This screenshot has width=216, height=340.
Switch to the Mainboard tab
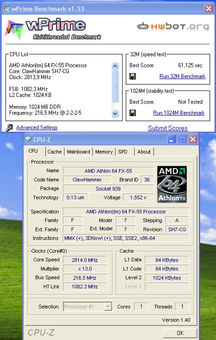78,152
